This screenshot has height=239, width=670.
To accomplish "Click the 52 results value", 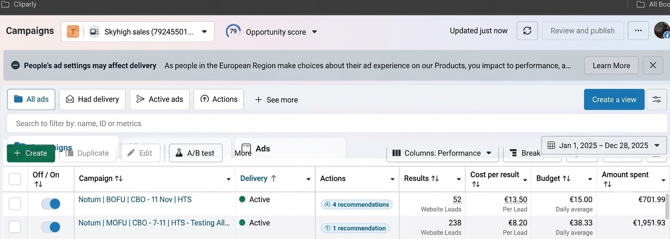I will (457, 199).
